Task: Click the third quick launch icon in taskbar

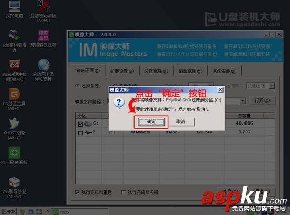Action: 39,212
